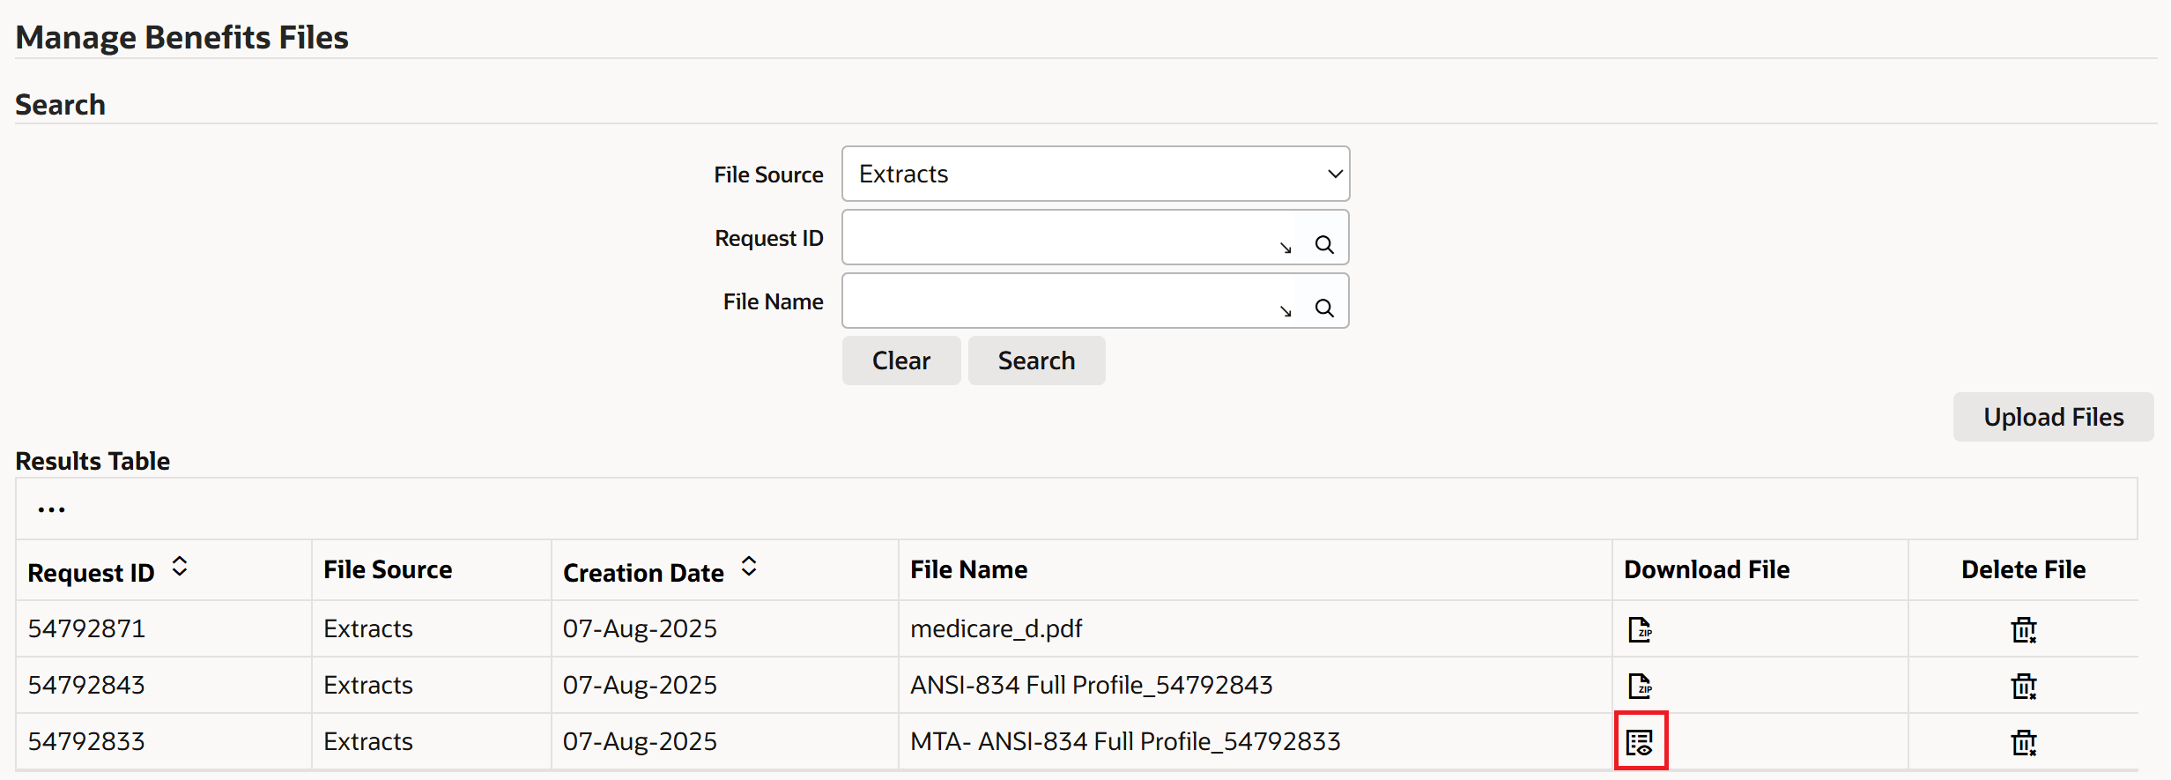This screenshot has height=780, width=2171.
Task: Focus the Request ID input field
Action: (1057, 238)
